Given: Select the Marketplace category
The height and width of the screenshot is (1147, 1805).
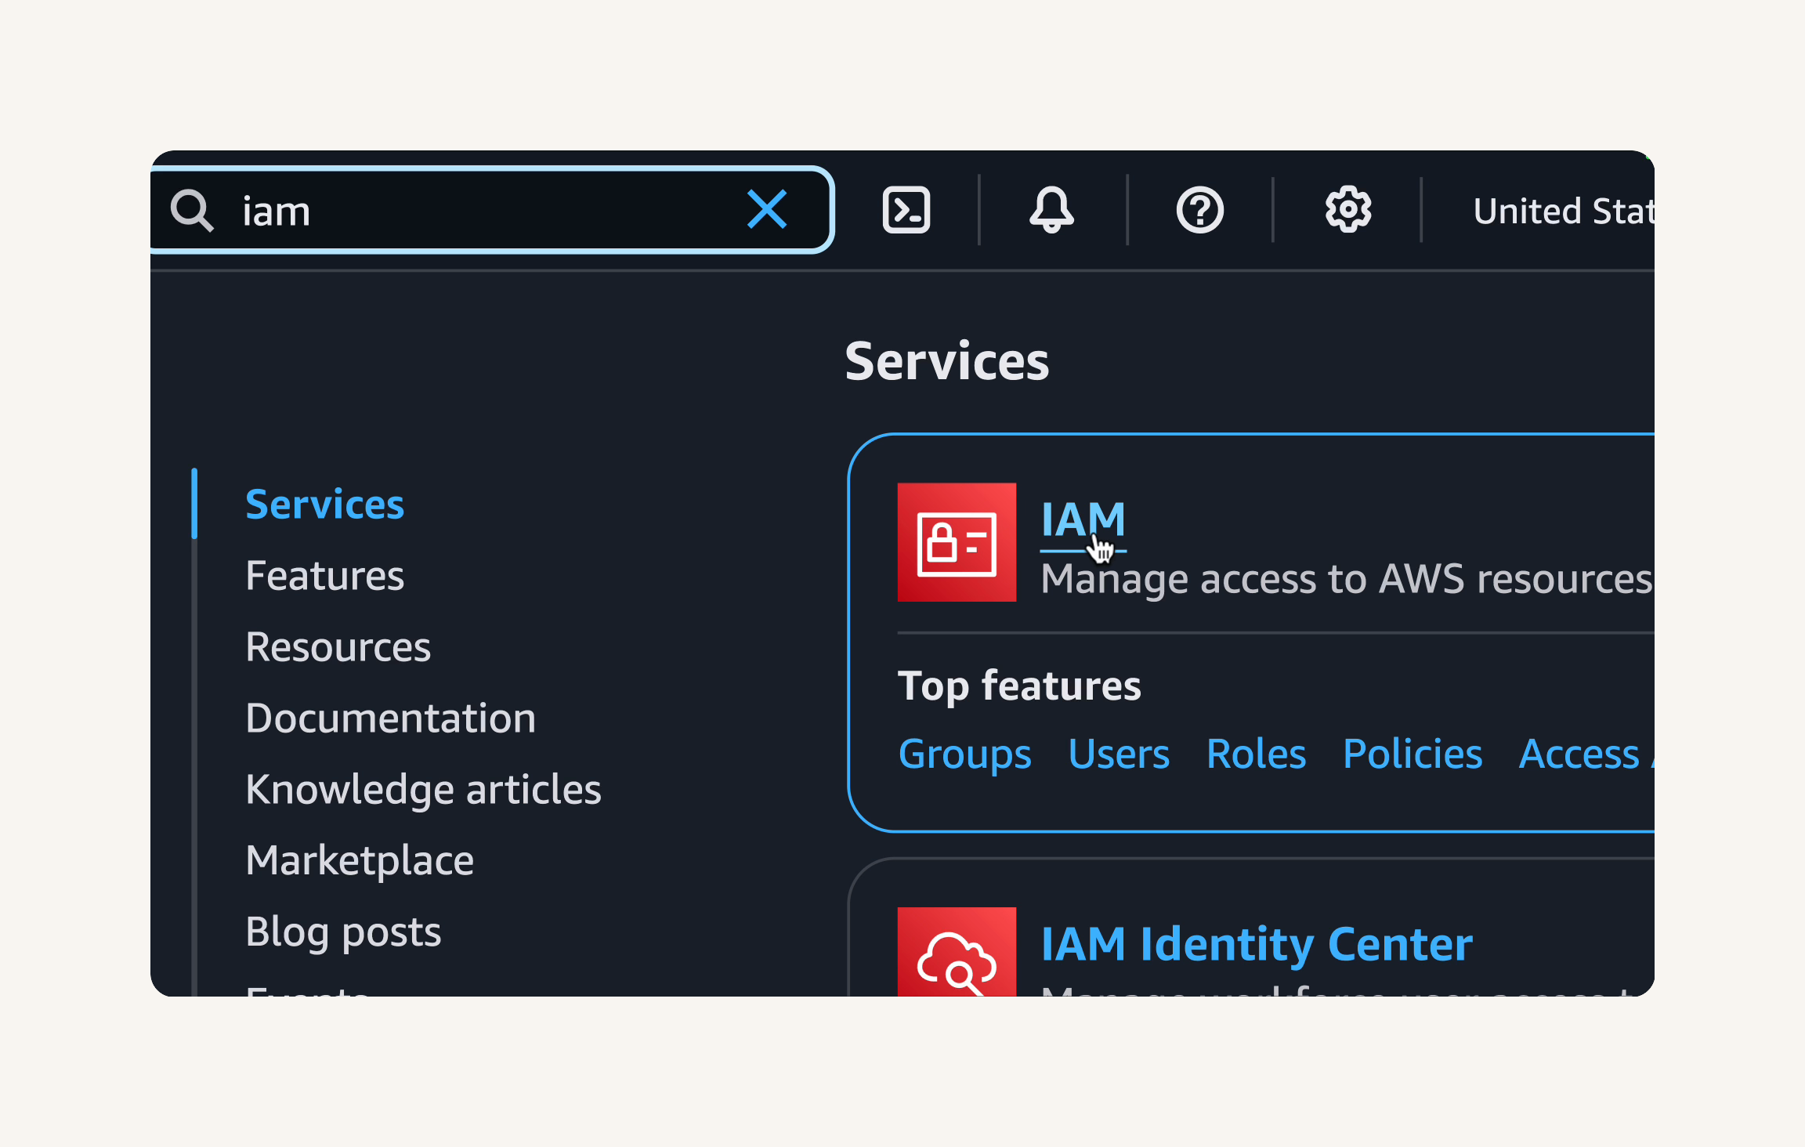Looking at the screenshot, I should 360,860.
